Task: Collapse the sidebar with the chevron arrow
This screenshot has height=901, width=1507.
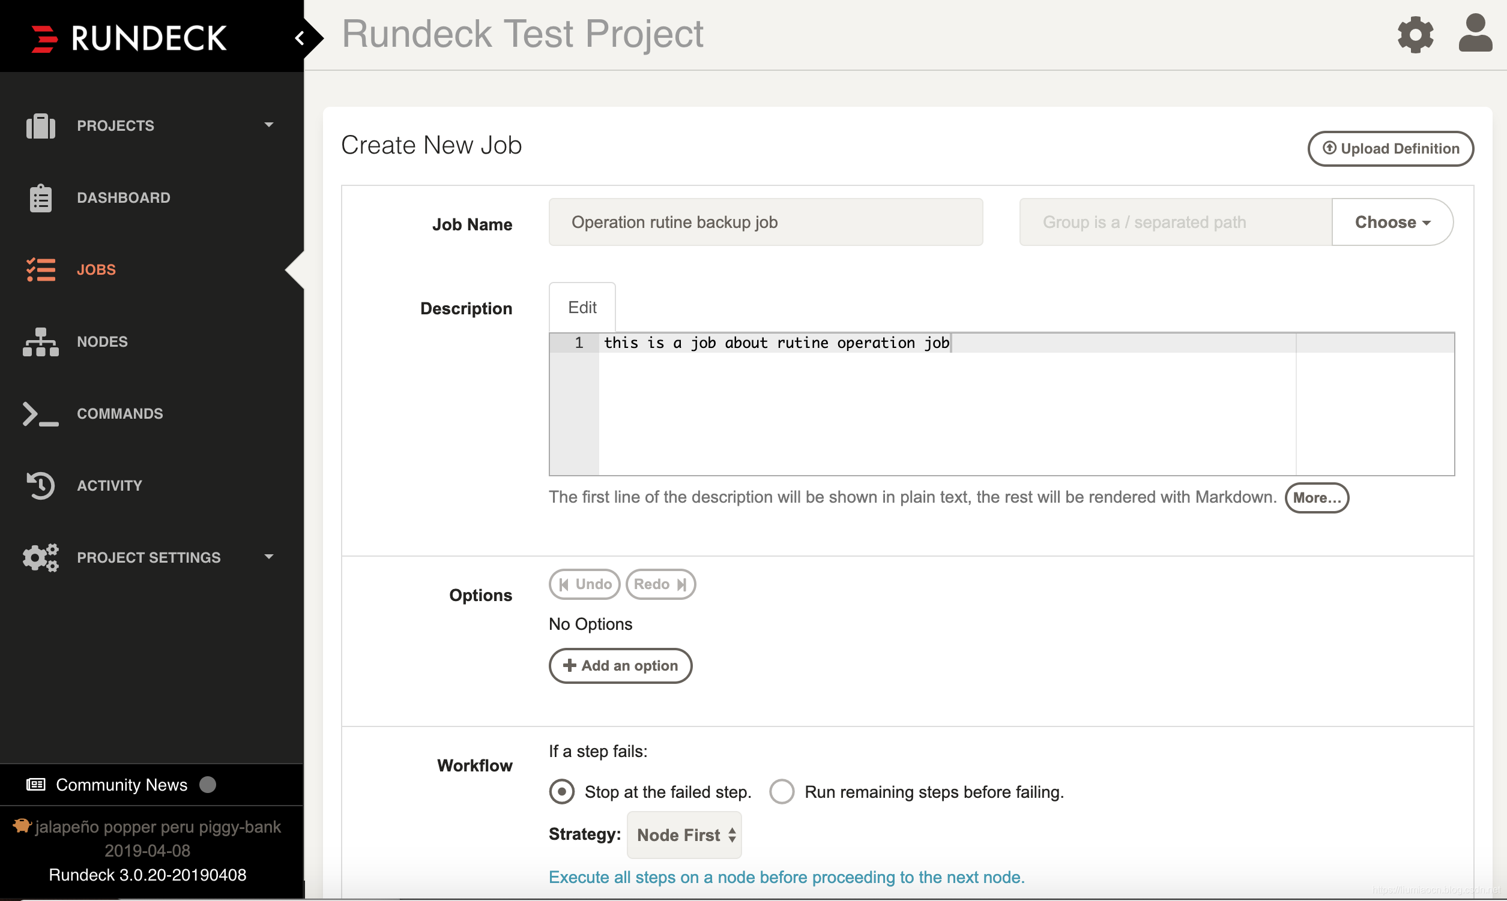Action: pyautogui.click(x=300, y=38)
